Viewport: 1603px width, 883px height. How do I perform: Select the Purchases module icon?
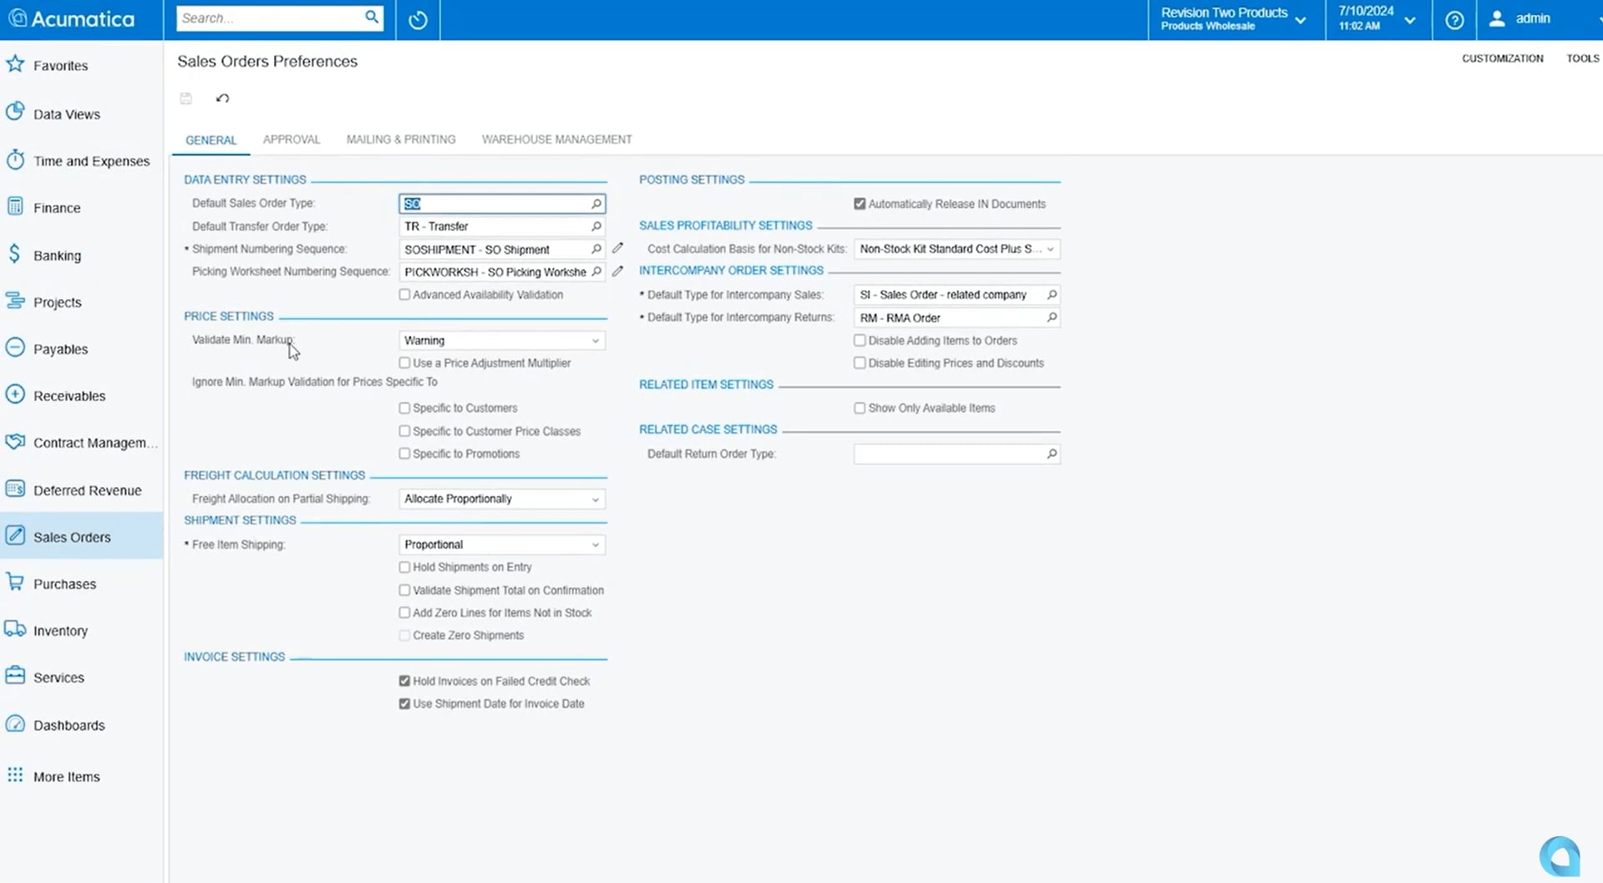(x=14, y=582)
